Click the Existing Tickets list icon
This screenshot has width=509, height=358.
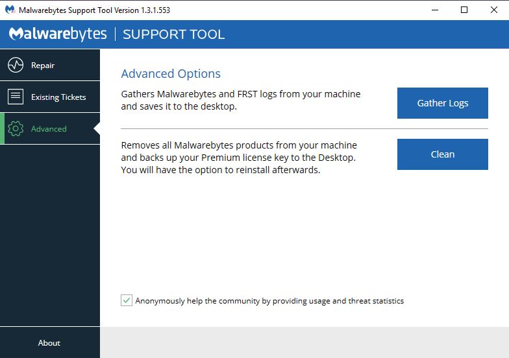(x=16, y=97)
